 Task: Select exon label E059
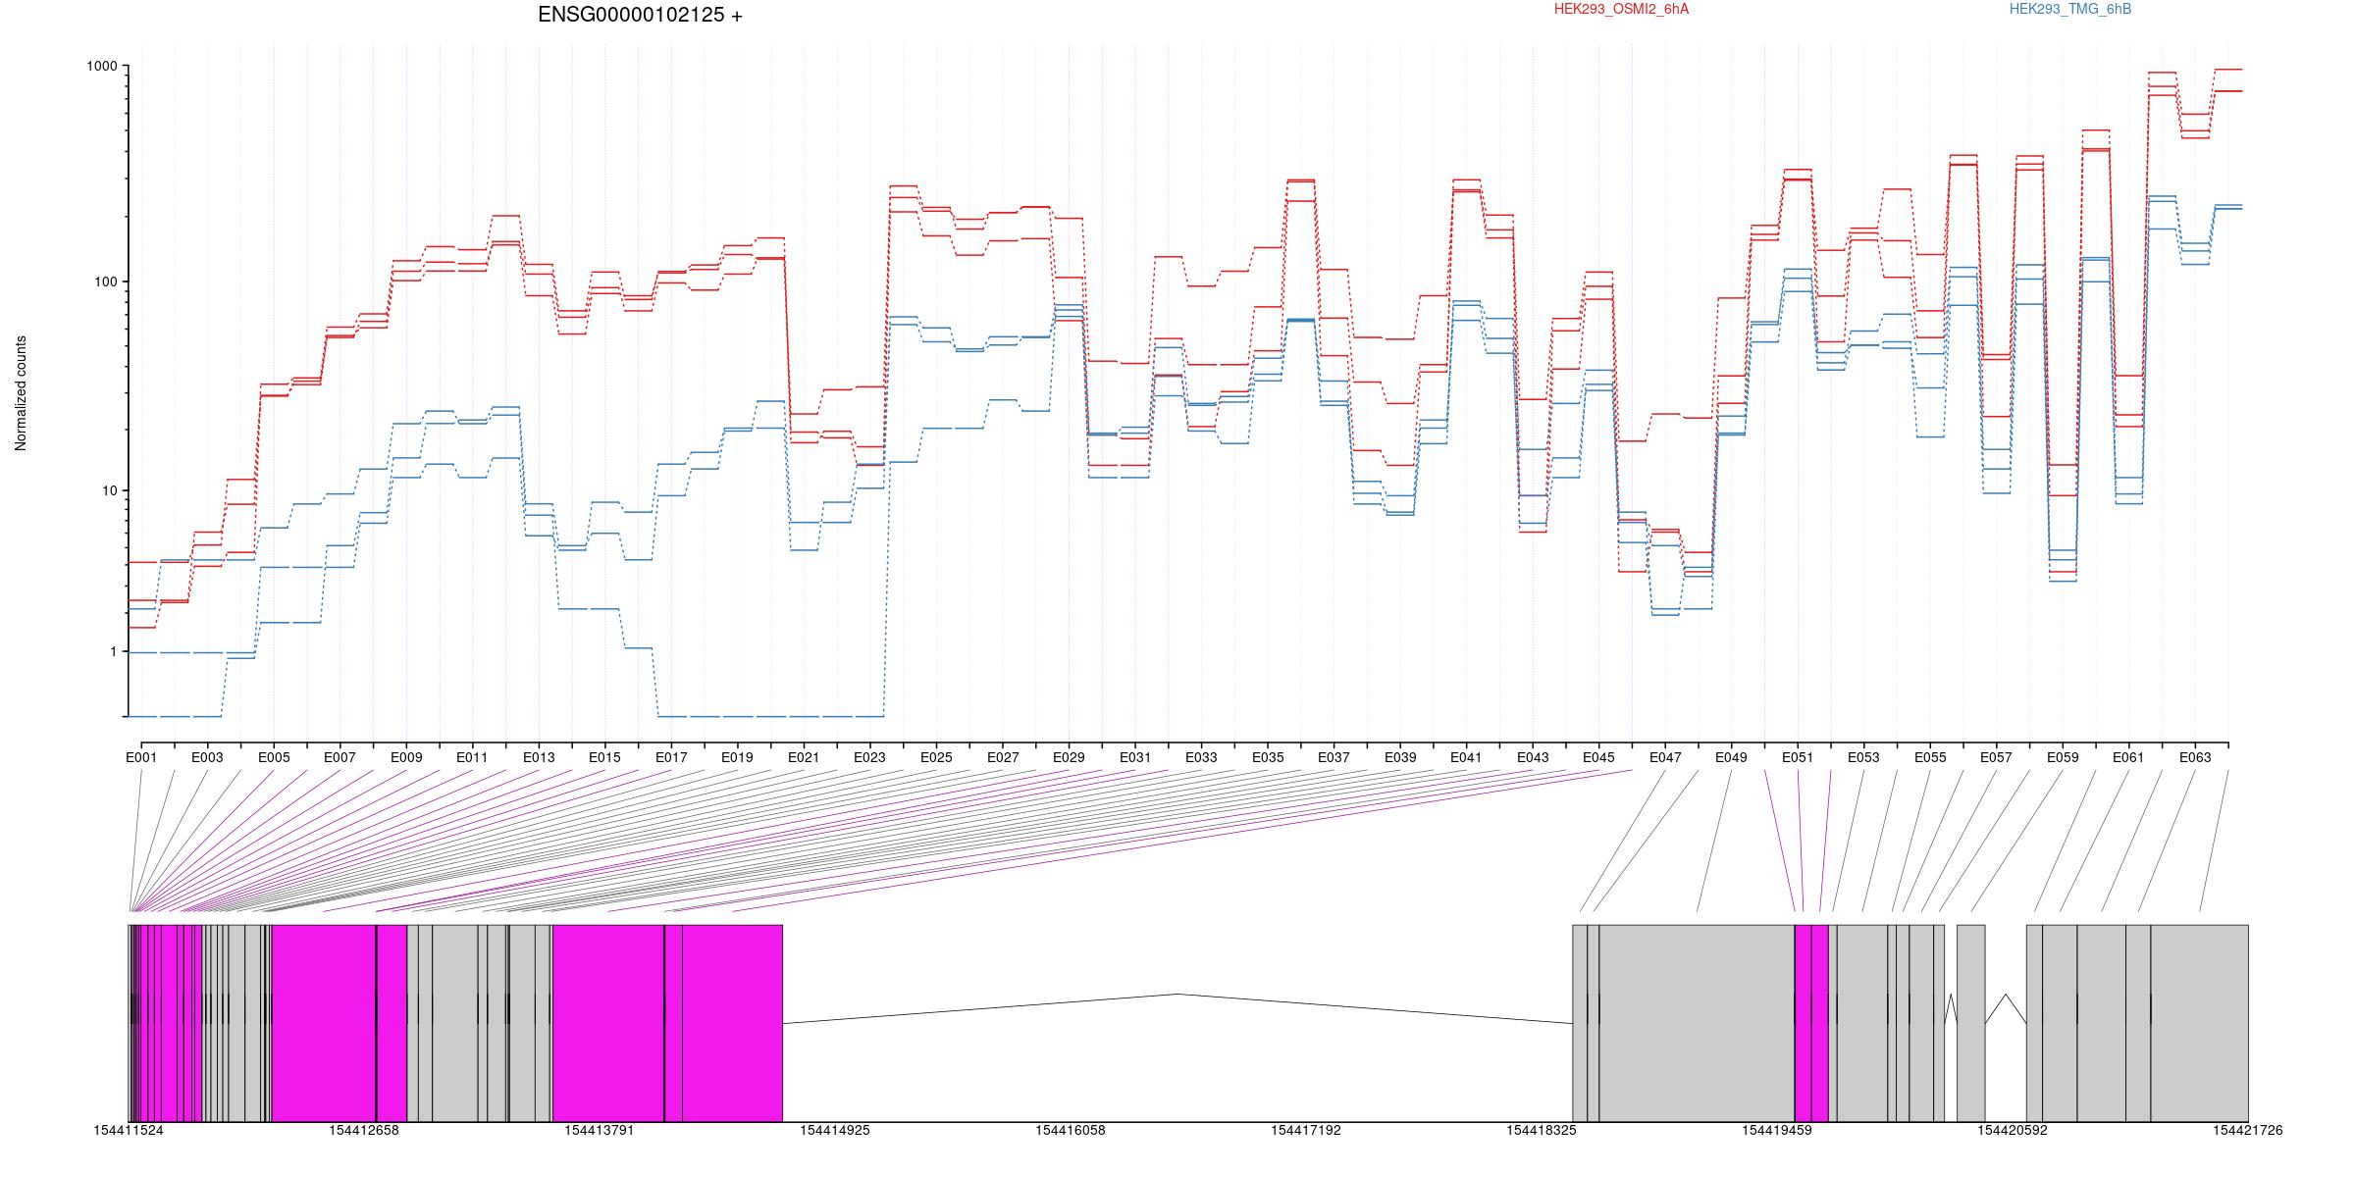click(x=2063, y=757)
